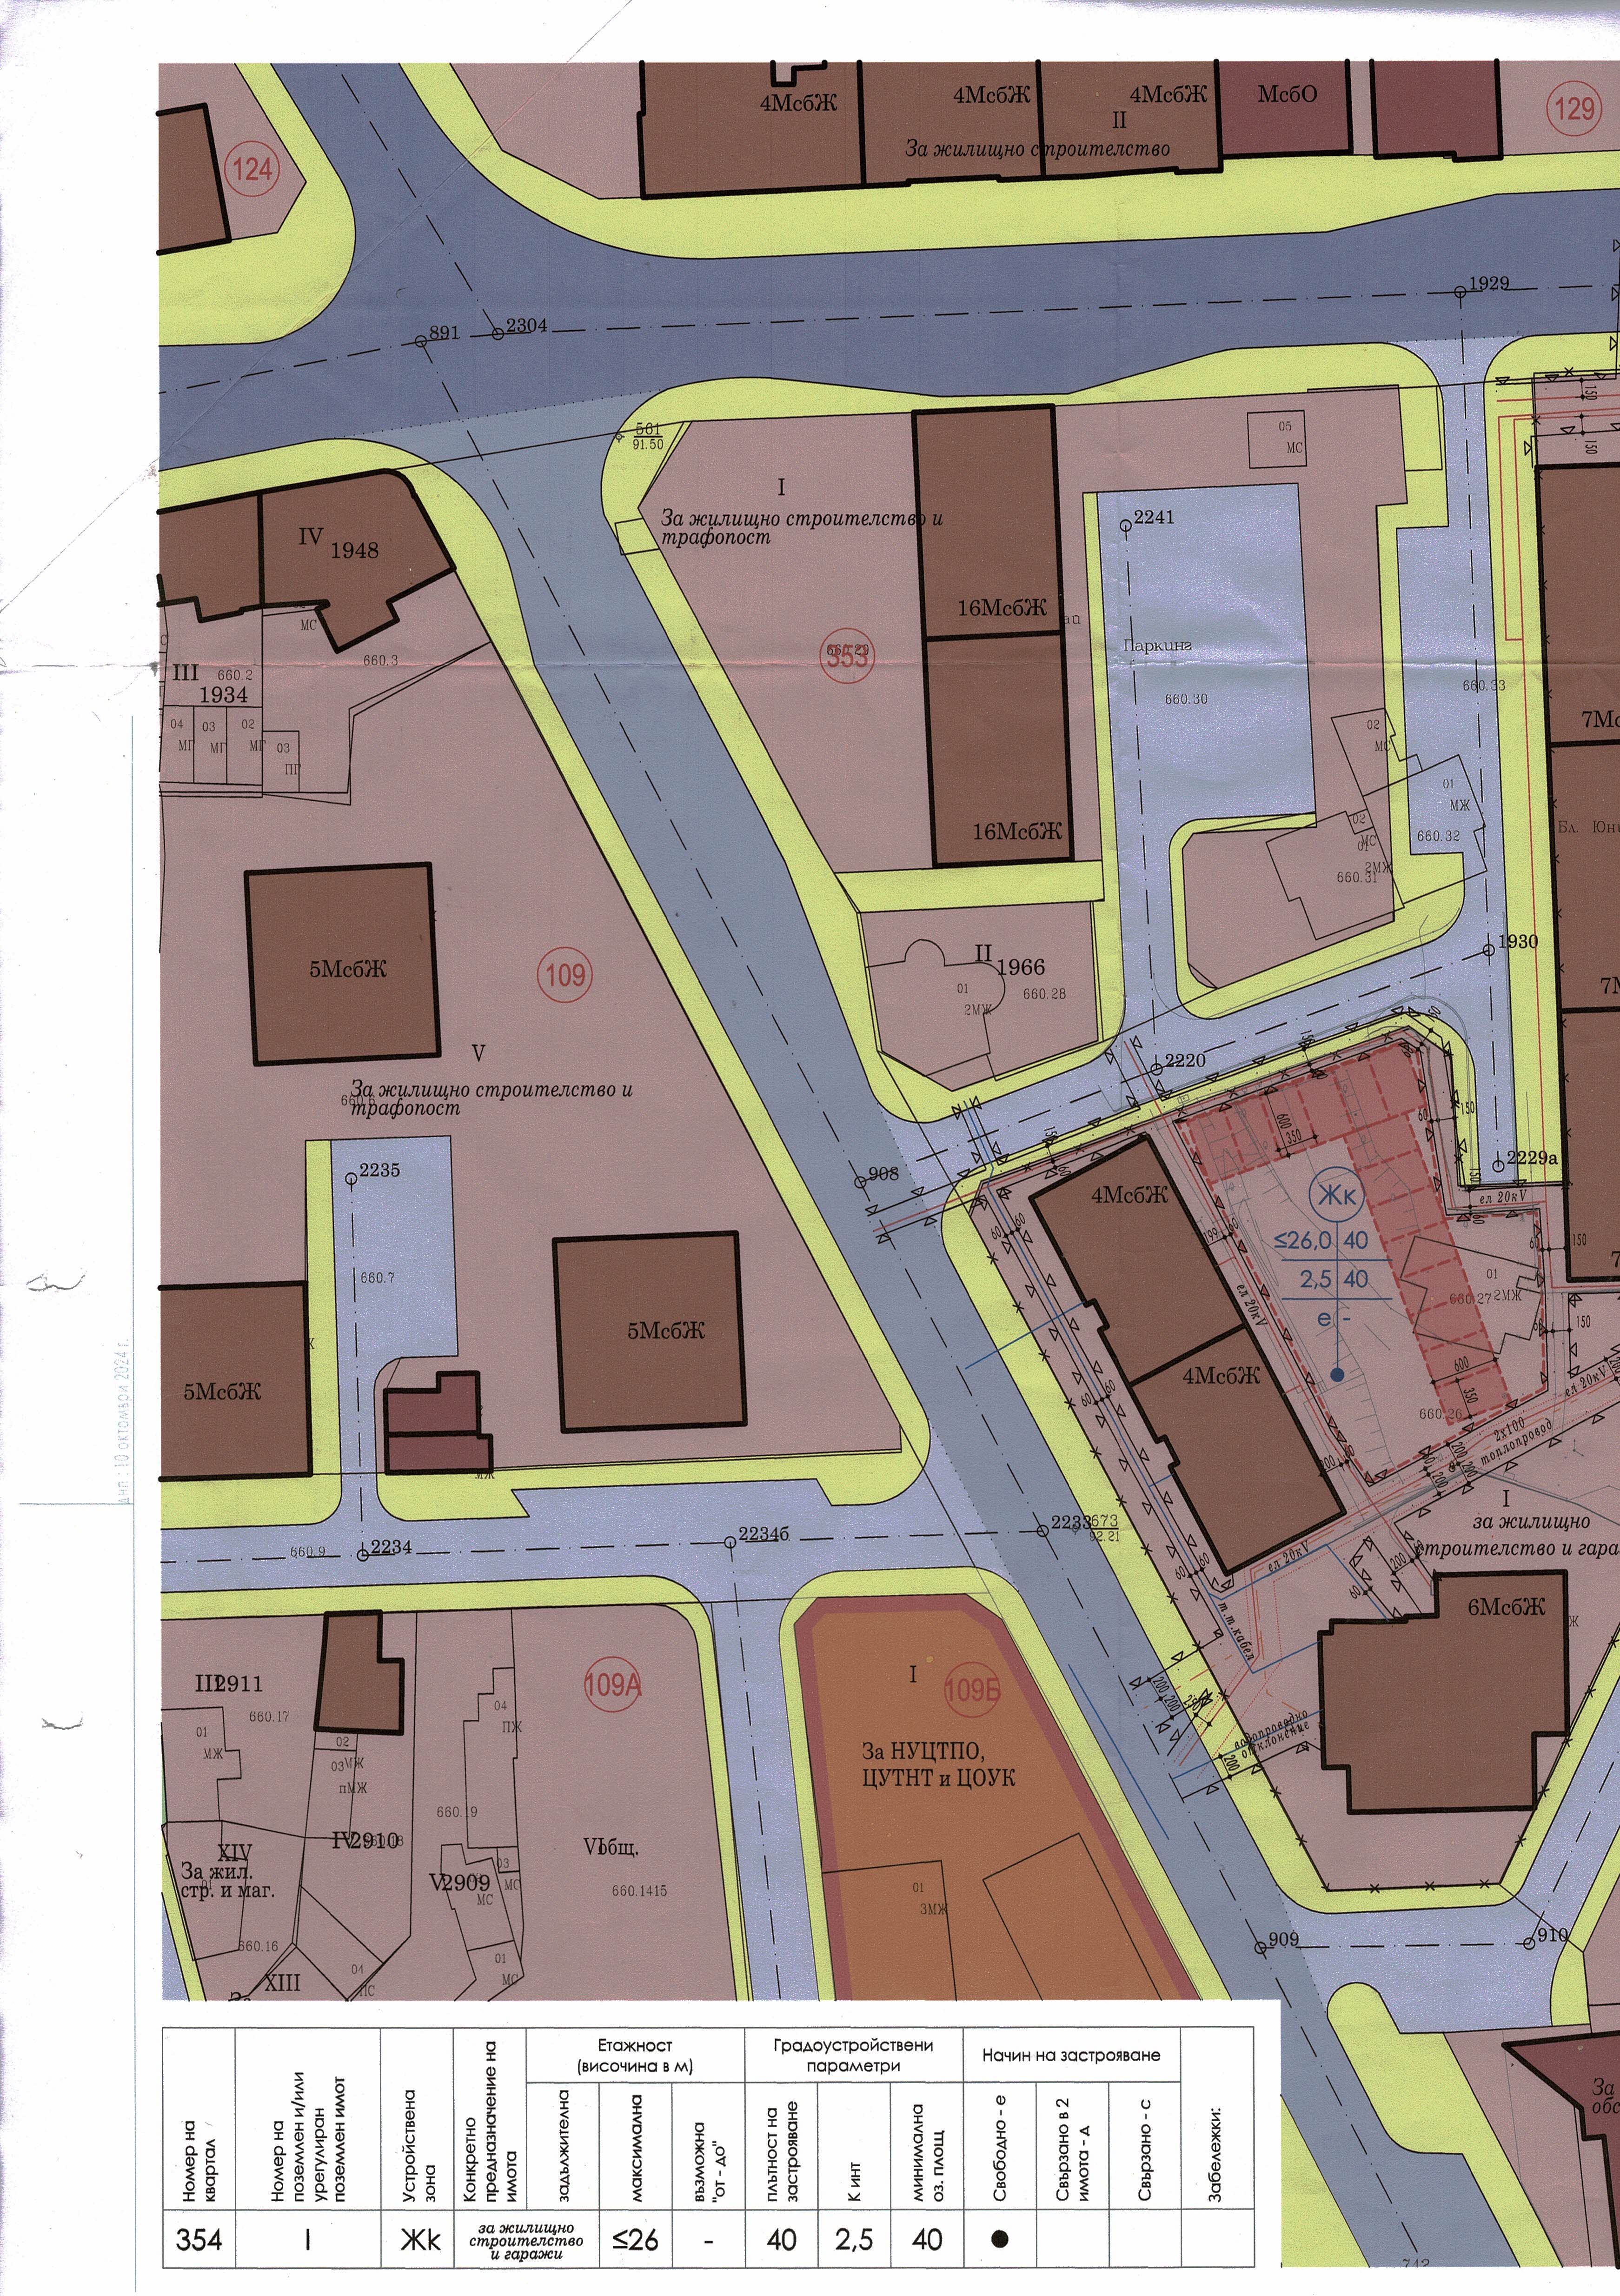This screenshot has height=2296, width=1620.
Task: Click table cell with quarter number 354
Action: point(199,2238)
